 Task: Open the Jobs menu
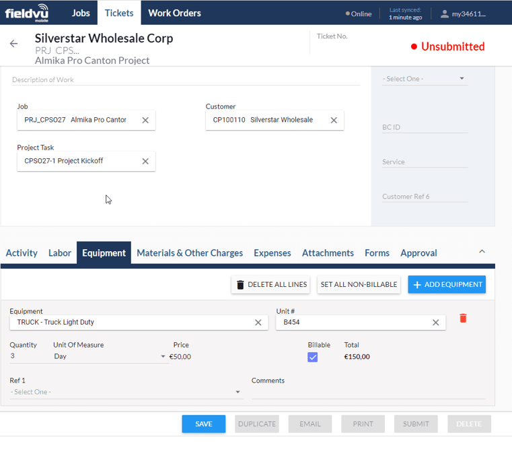point(81,13)
